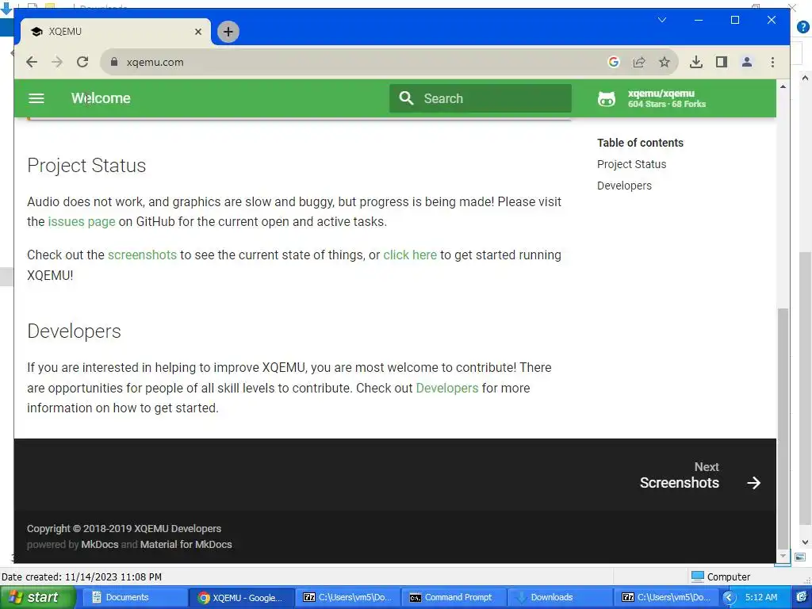Click the Developers section heading

point(74,331)
